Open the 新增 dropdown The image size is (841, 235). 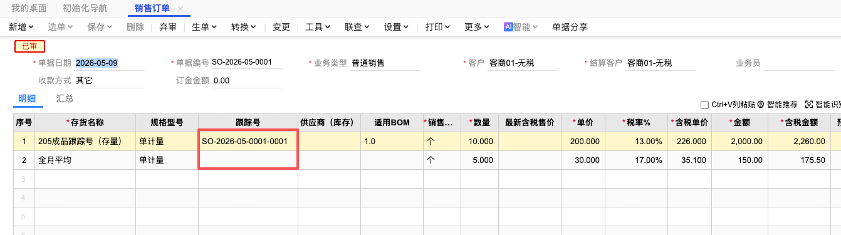(x=22, y=27)
